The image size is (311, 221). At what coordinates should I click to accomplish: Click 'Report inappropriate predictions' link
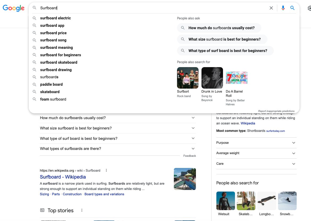click(276, 111)
